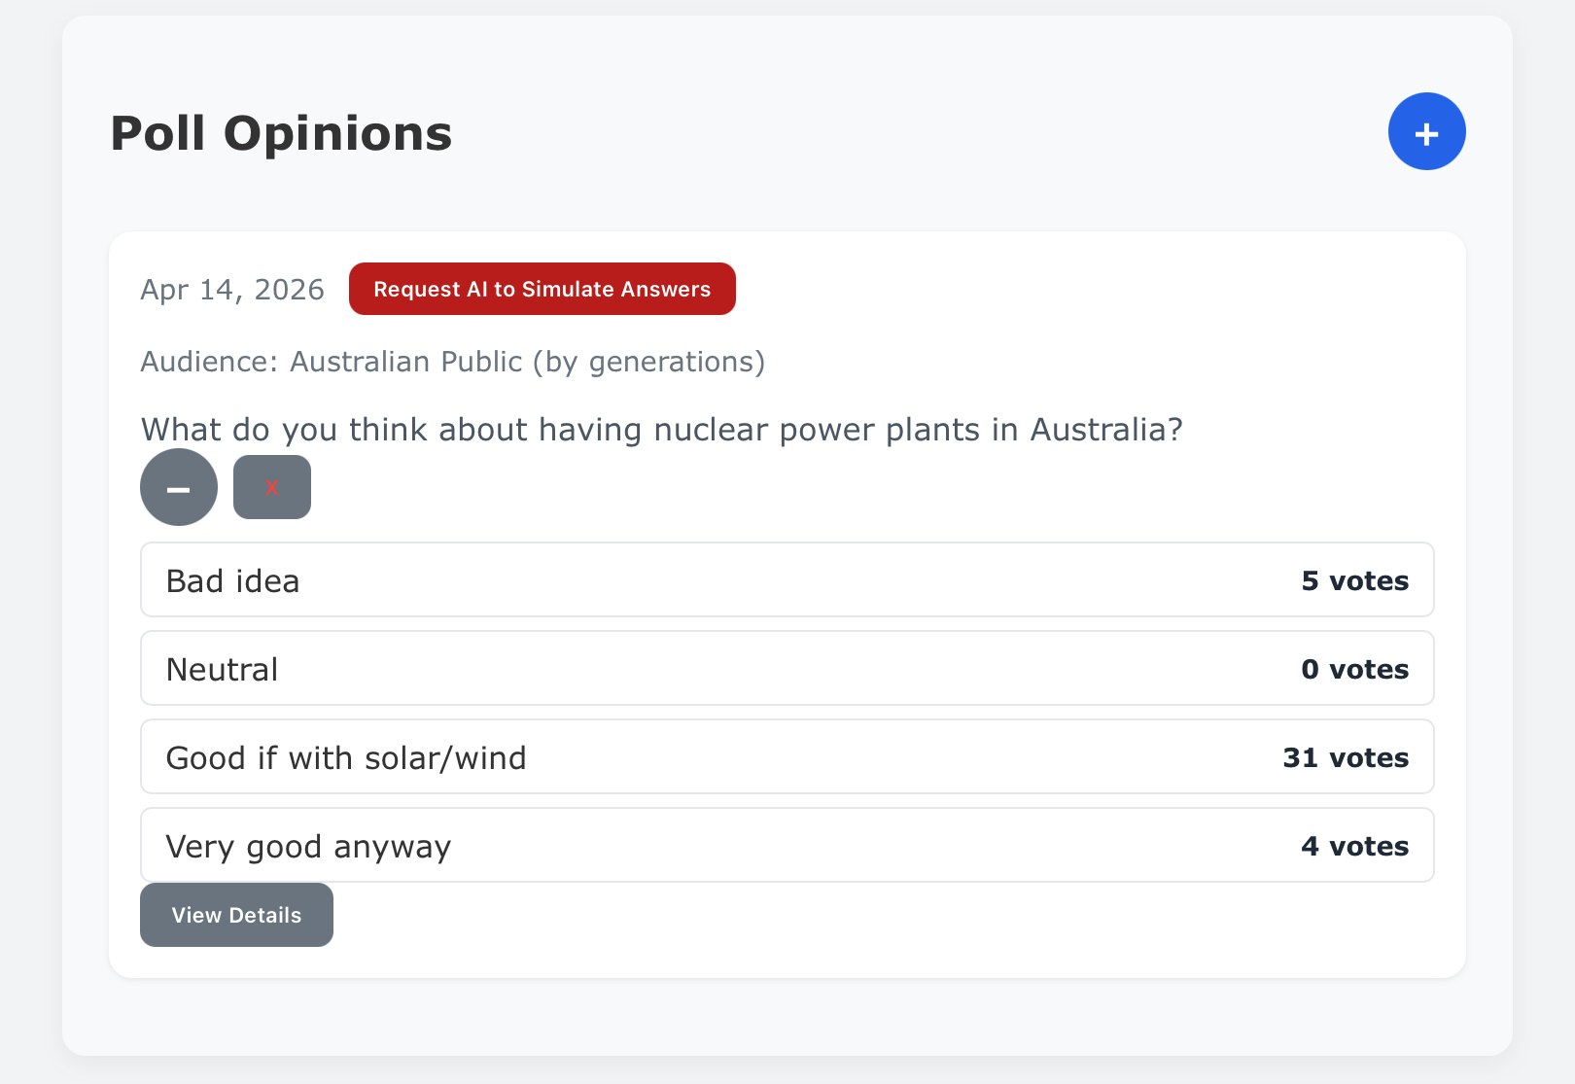Click the plus icon in the top right corner
Image resolution: width=1575 pixels, height=1084 pixels.
coord(1426,131)
